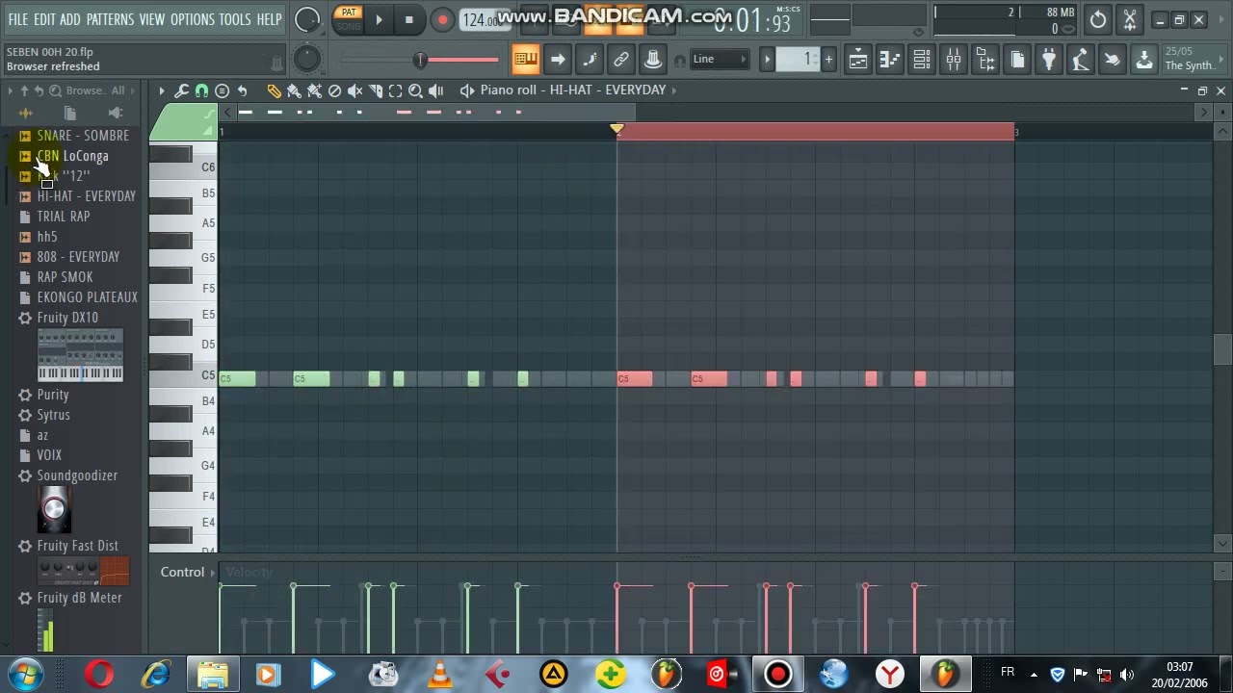Open the Mixer view
Image resolution: width=1233 pixels, height=693 pixels.
pyautogui.click(x=953, y=60)
